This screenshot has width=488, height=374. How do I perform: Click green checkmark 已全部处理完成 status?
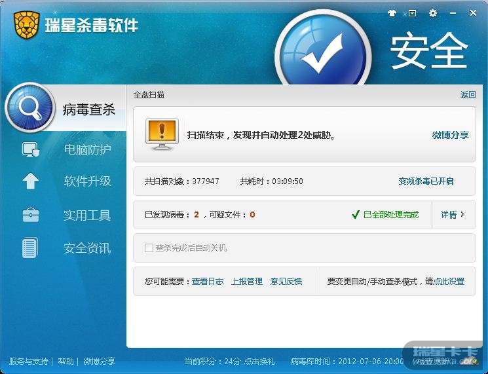click(x=385, y=214)
